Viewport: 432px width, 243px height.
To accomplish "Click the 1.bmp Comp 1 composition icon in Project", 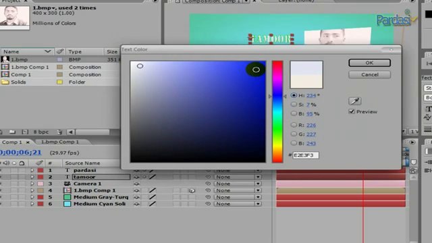I will click(5, 67).
